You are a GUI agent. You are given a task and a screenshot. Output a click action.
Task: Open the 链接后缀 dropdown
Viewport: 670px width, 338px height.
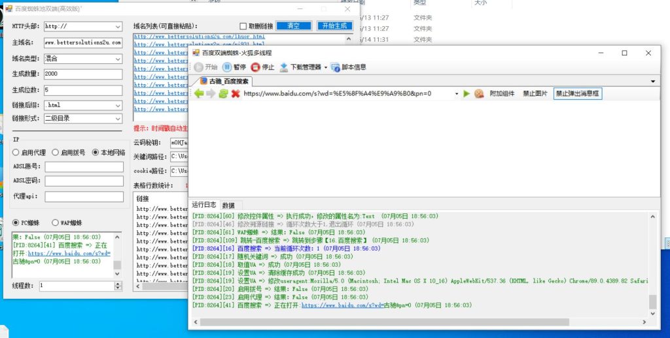(x=118, y=105)
